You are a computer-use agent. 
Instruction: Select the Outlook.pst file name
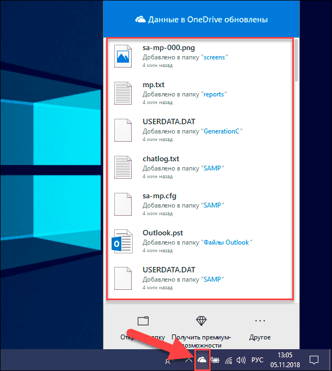click(x=163, y=233)
